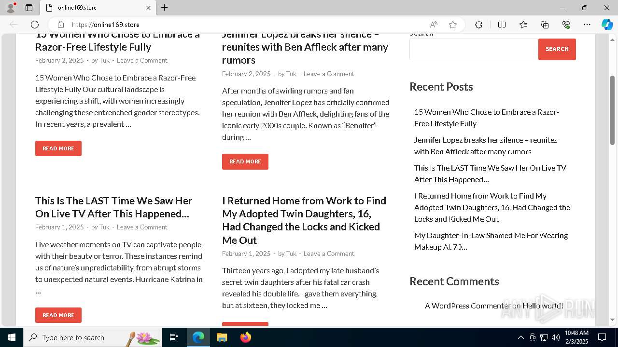This screenshot has width=618, height=347.
Task: Open Microsoft Edge from taskbar
Action: click(198, 337)
